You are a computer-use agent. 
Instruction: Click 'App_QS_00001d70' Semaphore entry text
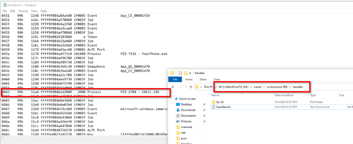(x=135, y=67)
